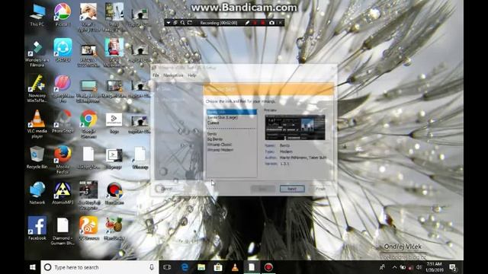Viewport: 488px width, 274px height.
Task: Open Google Chrome desktop shortcut
Action: coord(88,124)
